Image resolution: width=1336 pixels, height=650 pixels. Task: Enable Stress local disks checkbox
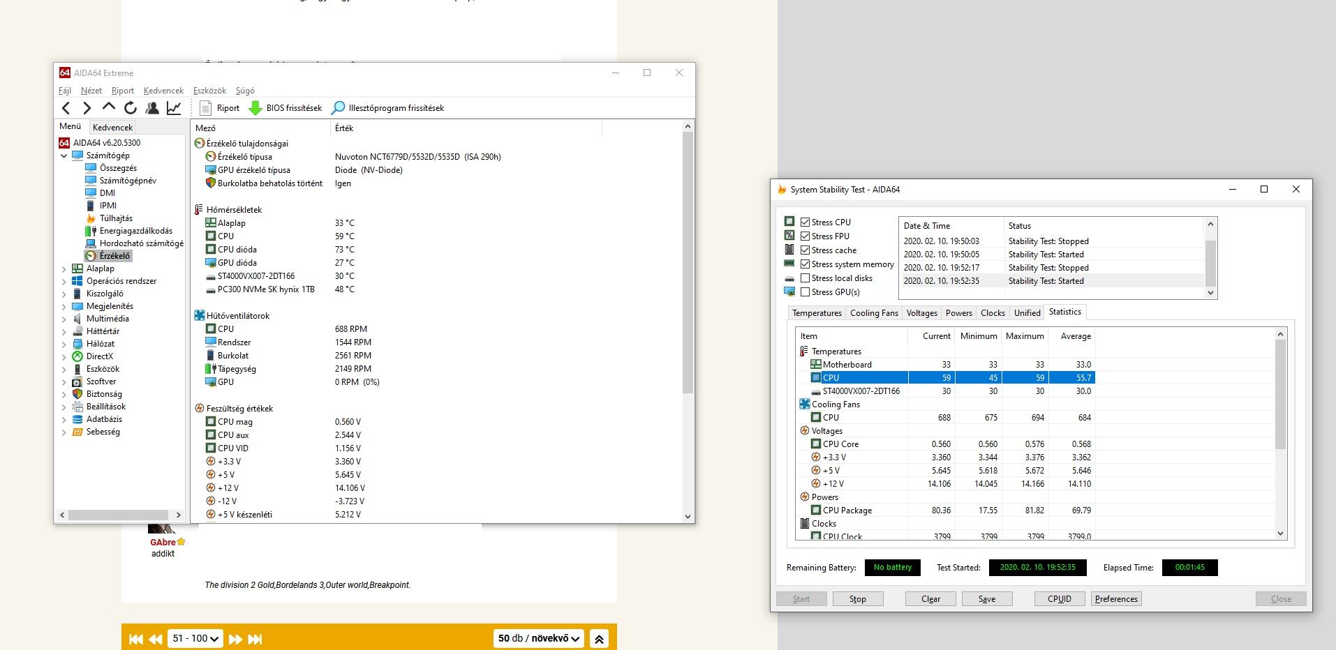[x=806, y=278]
